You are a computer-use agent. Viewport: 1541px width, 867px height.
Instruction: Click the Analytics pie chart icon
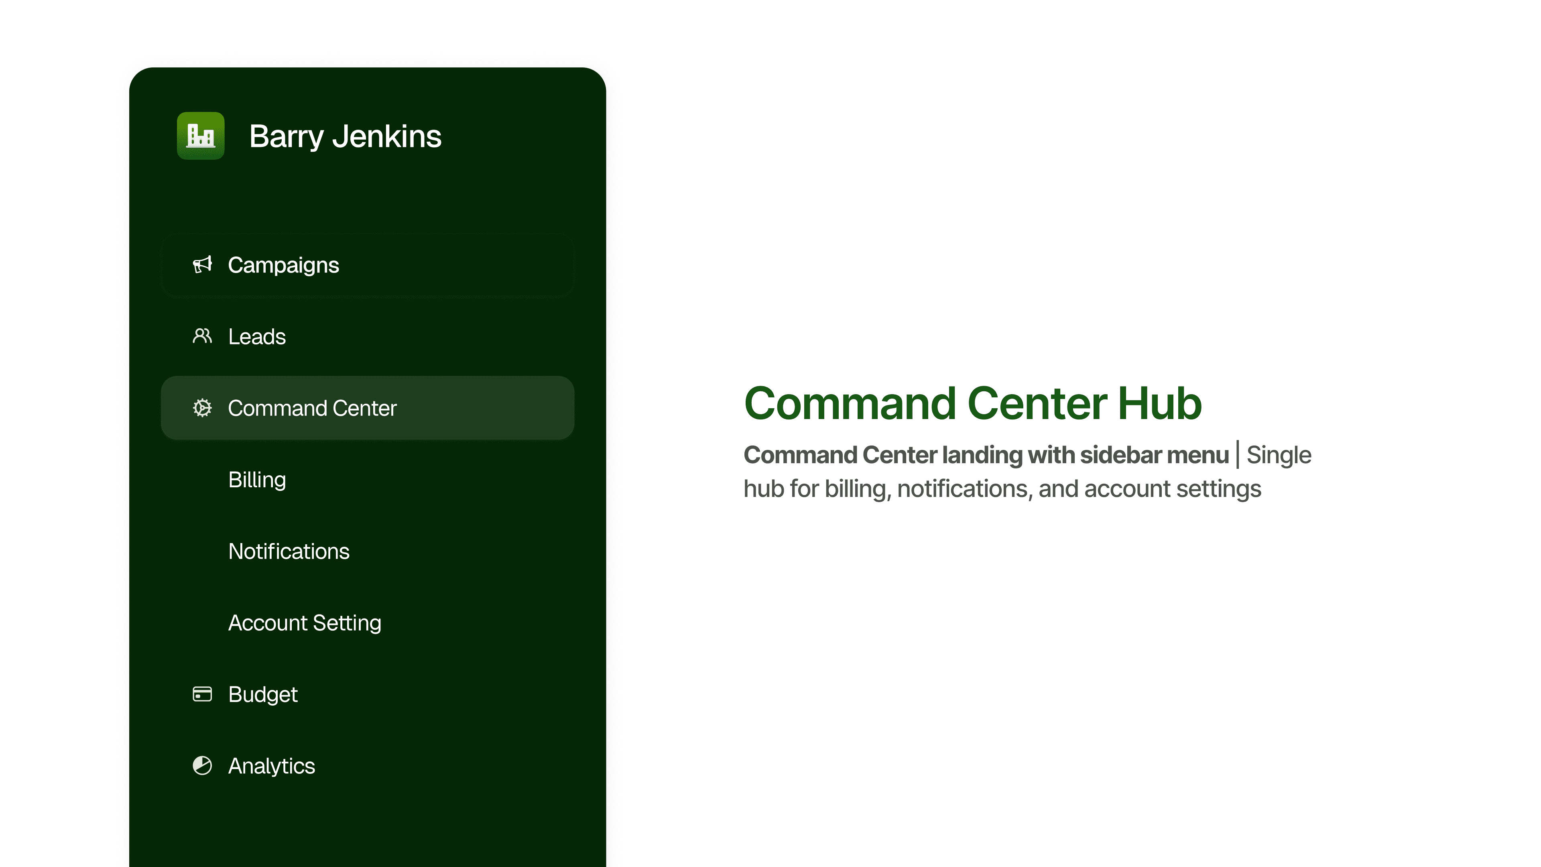pyautogui.click(x=202, y=766)
